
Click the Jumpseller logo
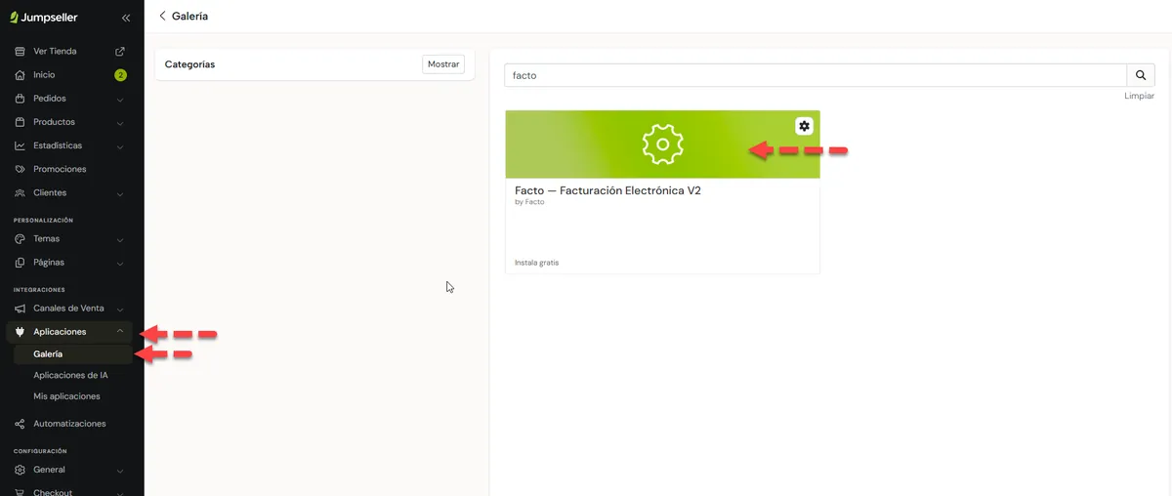(44, 18)
